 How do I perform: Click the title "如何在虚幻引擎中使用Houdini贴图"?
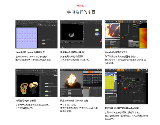122,108
